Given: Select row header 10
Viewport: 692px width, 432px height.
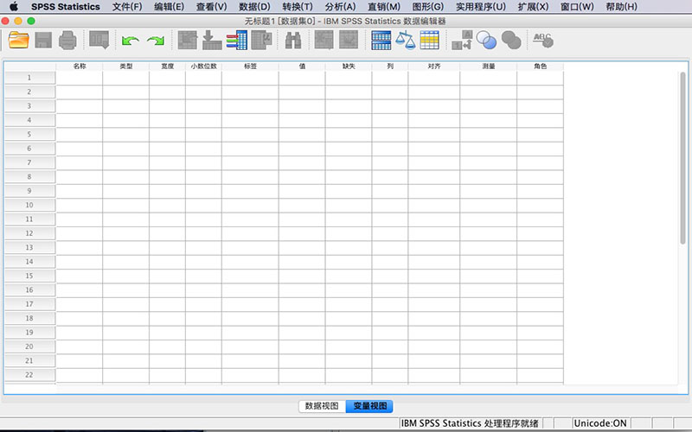Looking at the screenshot, I should 29,205.
